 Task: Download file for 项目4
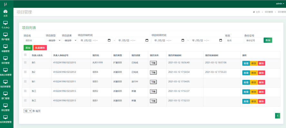point(153,73)
